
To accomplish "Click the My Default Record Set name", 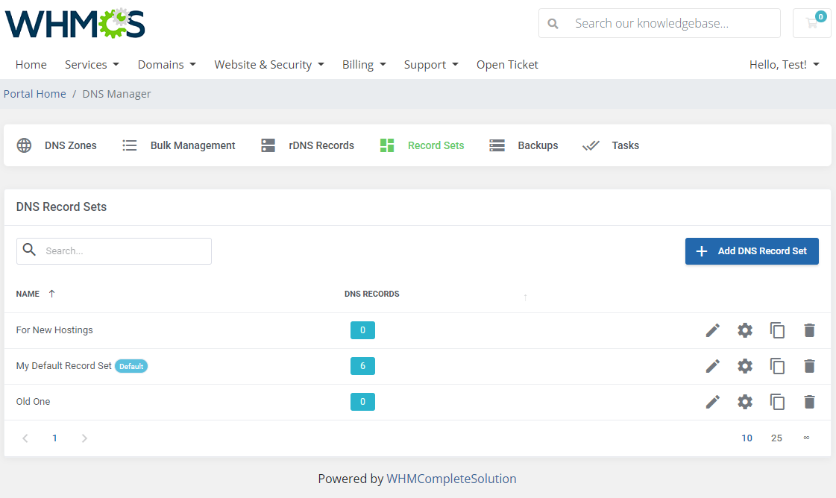I will point(64,366).
